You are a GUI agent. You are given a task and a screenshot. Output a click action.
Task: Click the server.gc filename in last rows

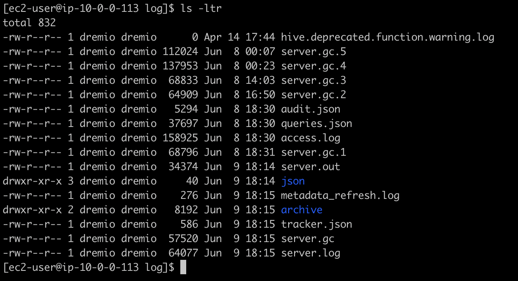[308, 239]
